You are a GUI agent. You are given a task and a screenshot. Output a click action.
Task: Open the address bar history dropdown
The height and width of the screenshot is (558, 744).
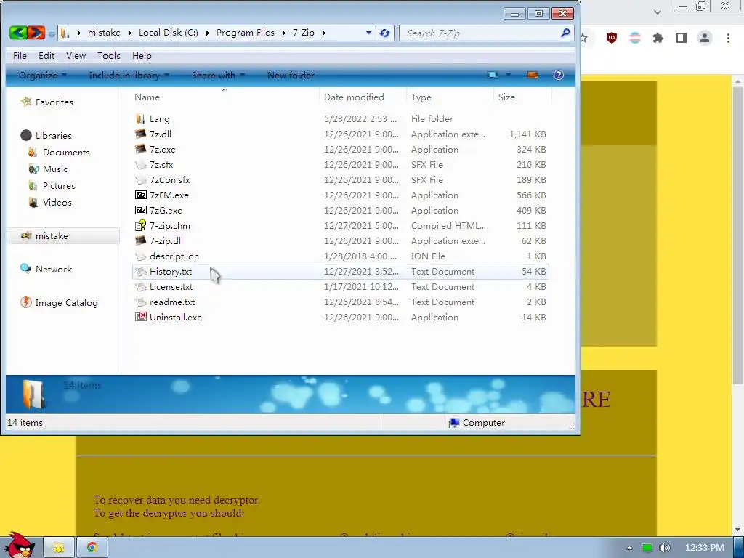click(368, 33)
